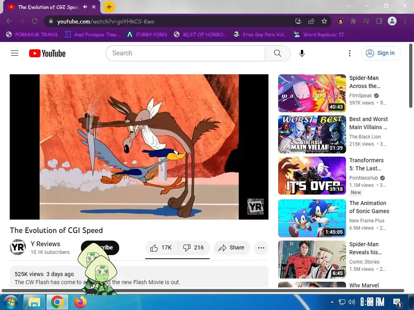The height and width of the screenshot is (310, 414).
Task: Open media control icon in toolbar
Action: click(366, 21)
